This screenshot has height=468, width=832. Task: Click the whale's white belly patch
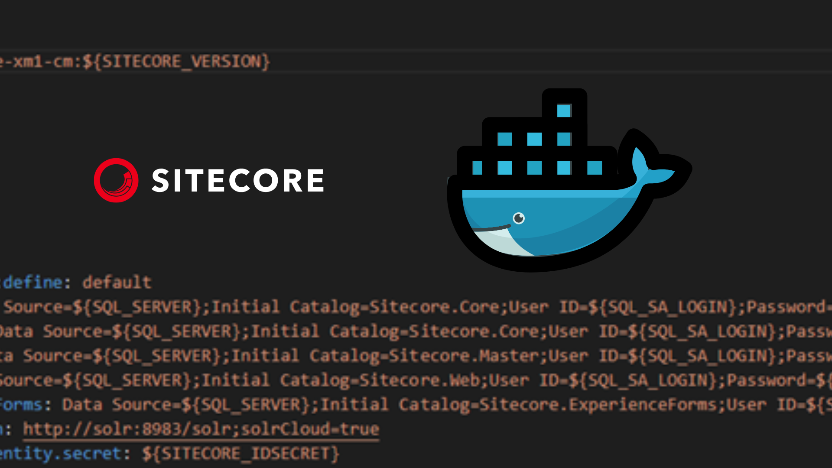503,241
